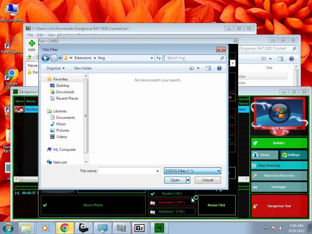Go up one folder in 7-Zip
The width and height of the screenshot is (312, 234).
click(29, 58)
